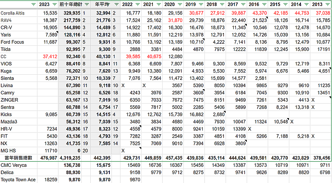Viewport: 332px width, 183px height.
Task: Click the filter icon beside the 2014 header
Action: tap(306, 4)
